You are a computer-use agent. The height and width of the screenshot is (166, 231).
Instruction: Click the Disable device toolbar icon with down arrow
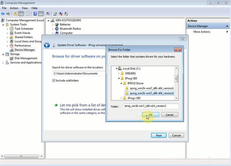click(x=66, y=14)
